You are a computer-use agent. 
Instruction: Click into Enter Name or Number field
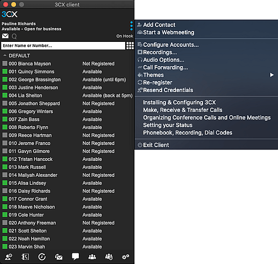pyautogui.click(x=63, y=46)
